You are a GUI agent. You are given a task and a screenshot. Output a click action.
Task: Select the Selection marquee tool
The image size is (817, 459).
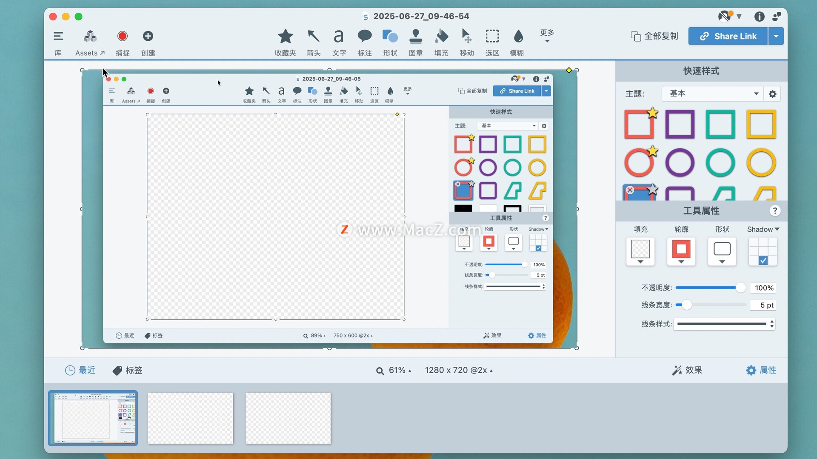492,36
